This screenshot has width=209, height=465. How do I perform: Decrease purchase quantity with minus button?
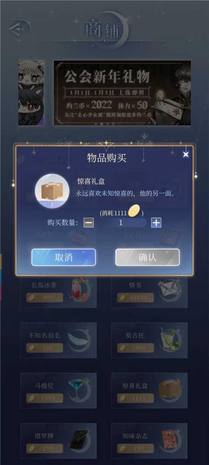coord(88,222)
